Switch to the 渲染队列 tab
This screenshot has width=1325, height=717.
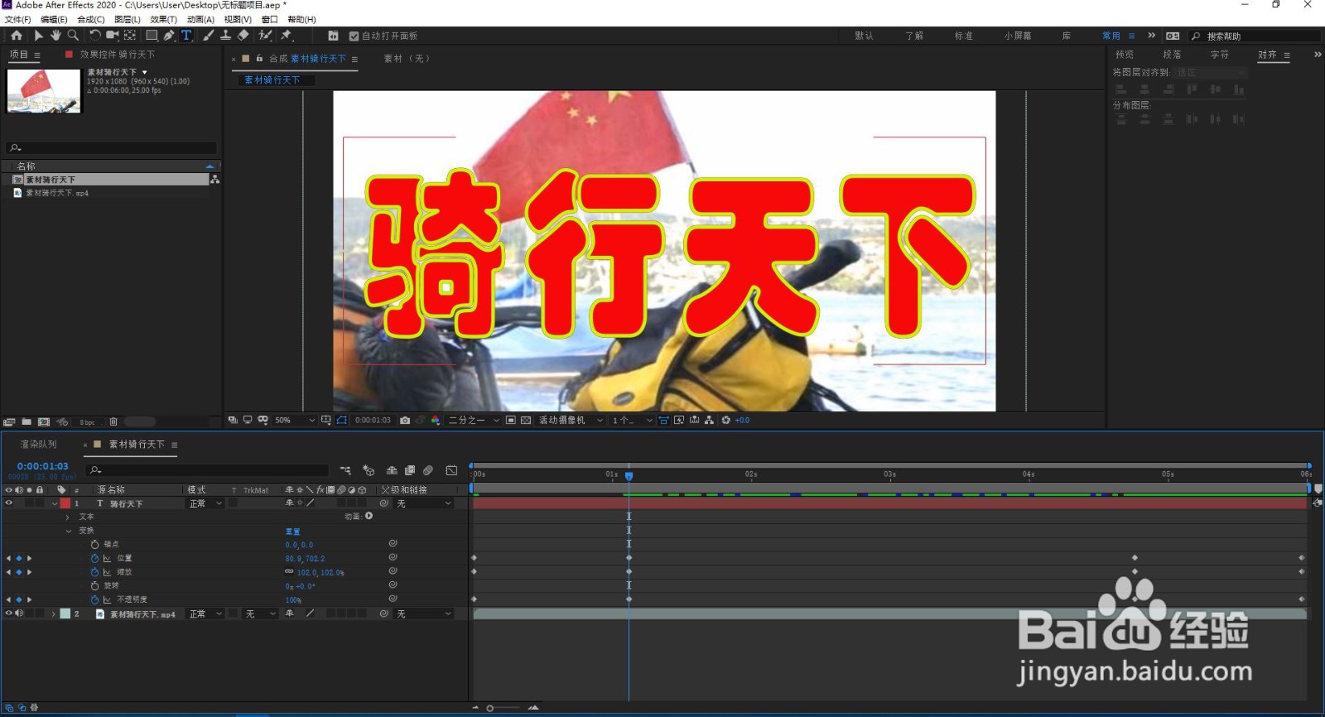tap(38, 445)
